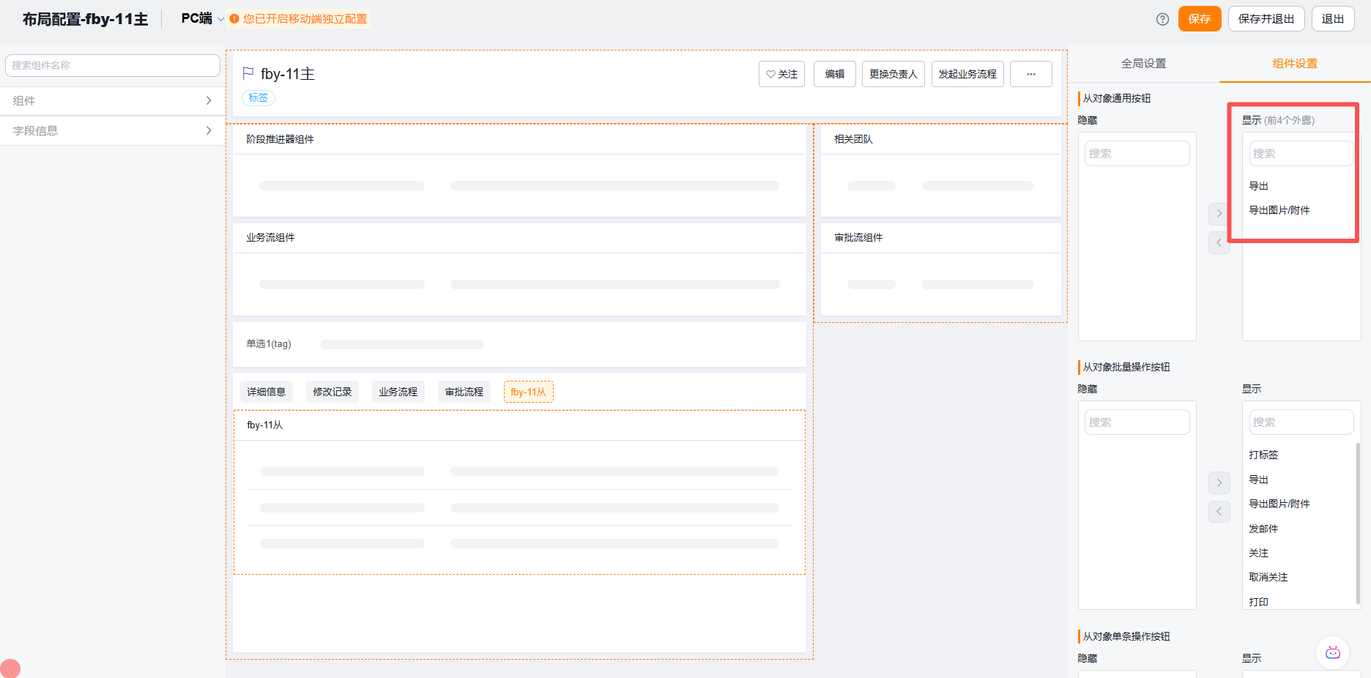This screenshot has width=1371, height=678.
Task: Click the 发起业务流程 button
Action: coord(967,74)
